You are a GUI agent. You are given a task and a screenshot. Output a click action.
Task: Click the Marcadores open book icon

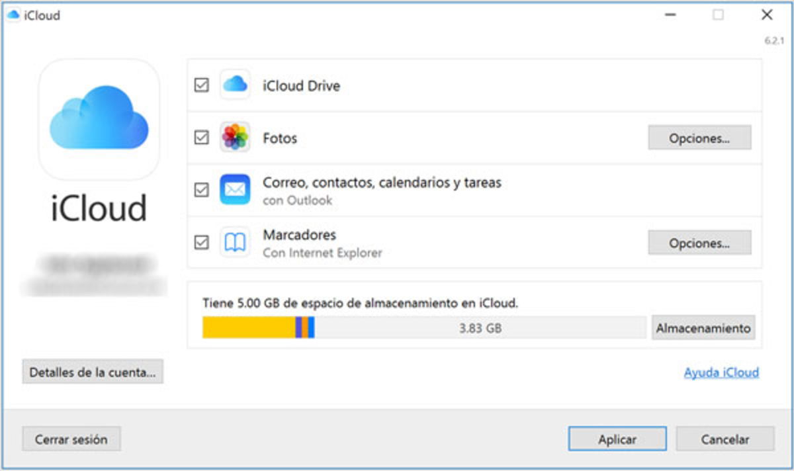coord(235,242)
